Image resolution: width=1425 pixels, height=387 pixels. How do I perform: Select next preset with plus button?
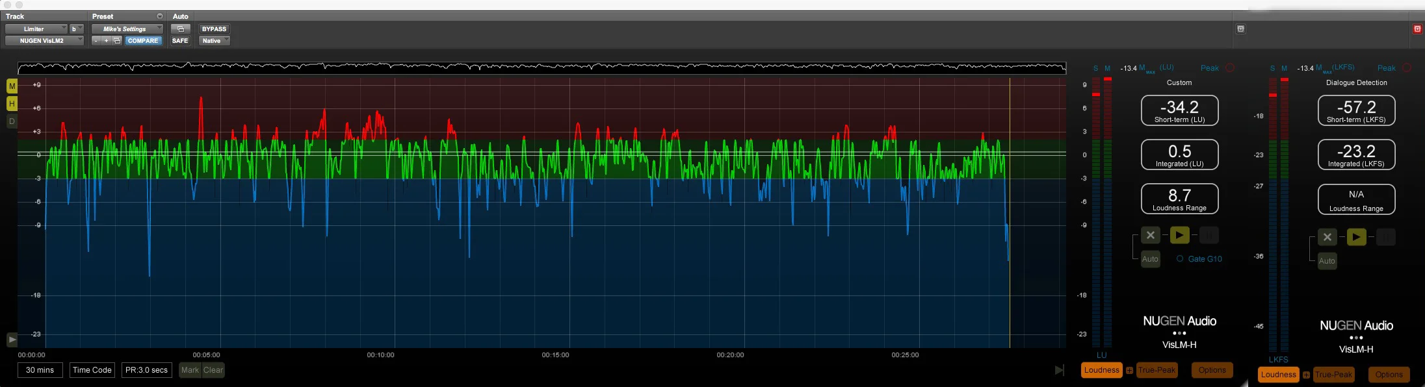(x=107, y=40)
